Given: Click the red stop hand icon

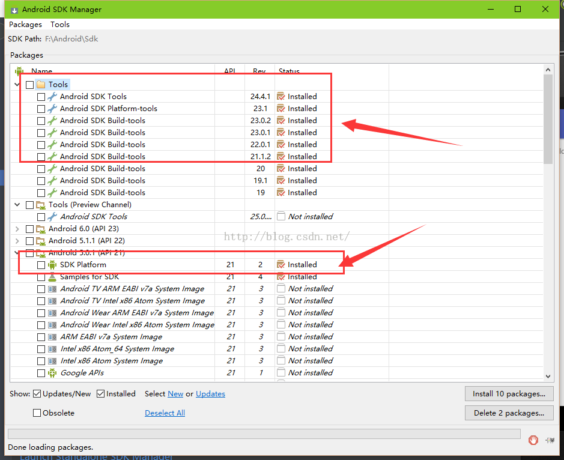Looking at the screenshot, I should 533,440.
